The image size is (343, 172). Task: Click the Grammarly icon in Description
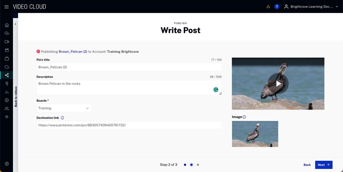click(216, 90)
